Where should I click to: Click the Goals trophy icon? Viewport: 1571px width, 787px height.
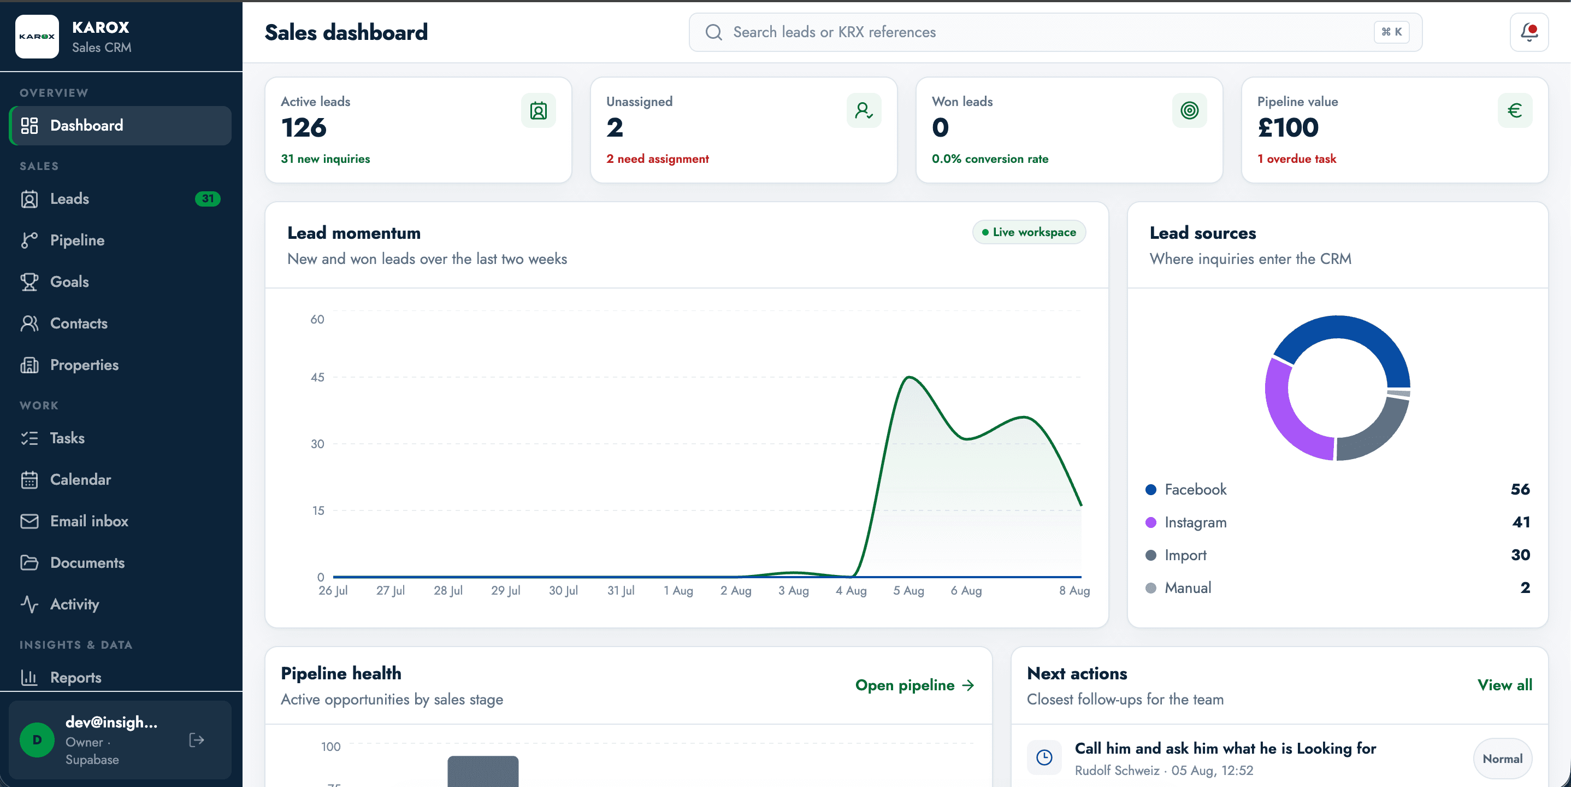click(x=29, y=282)
